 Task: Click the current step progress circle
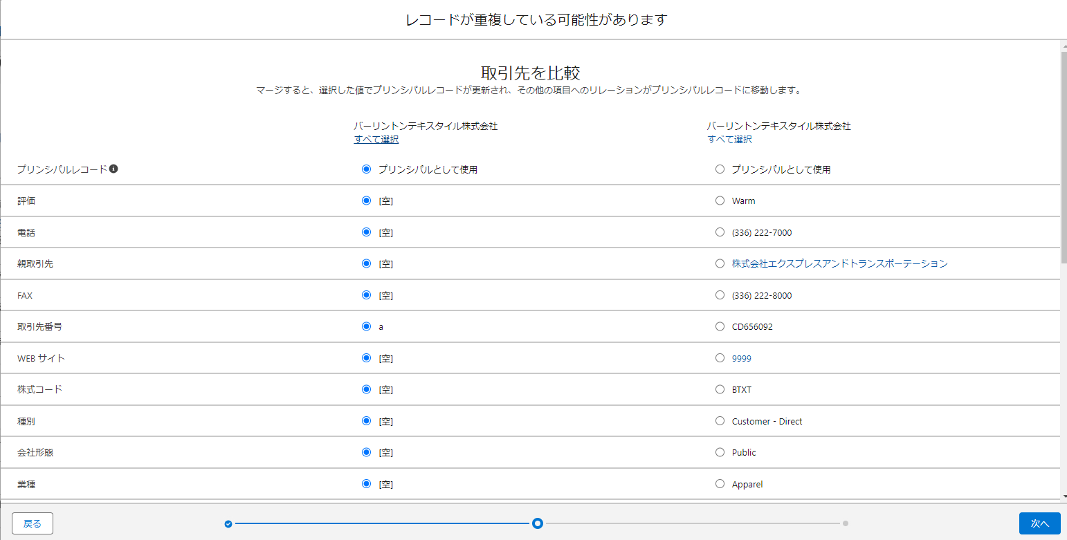point(537,523)
